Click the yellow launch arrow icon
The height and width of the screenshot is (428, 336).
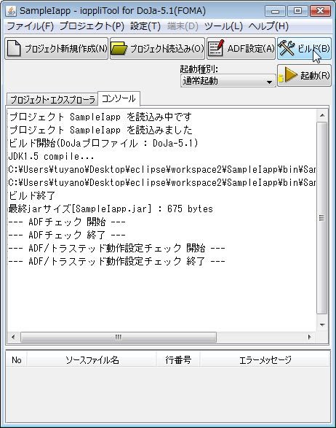pos(288,75)
